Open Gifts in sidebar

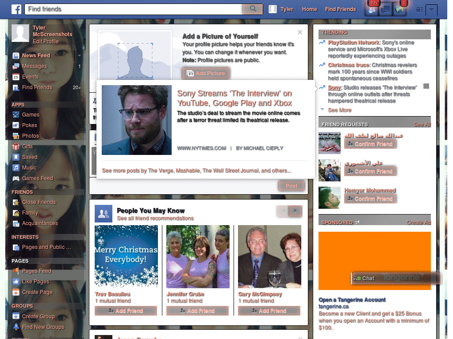coord(27,147)
